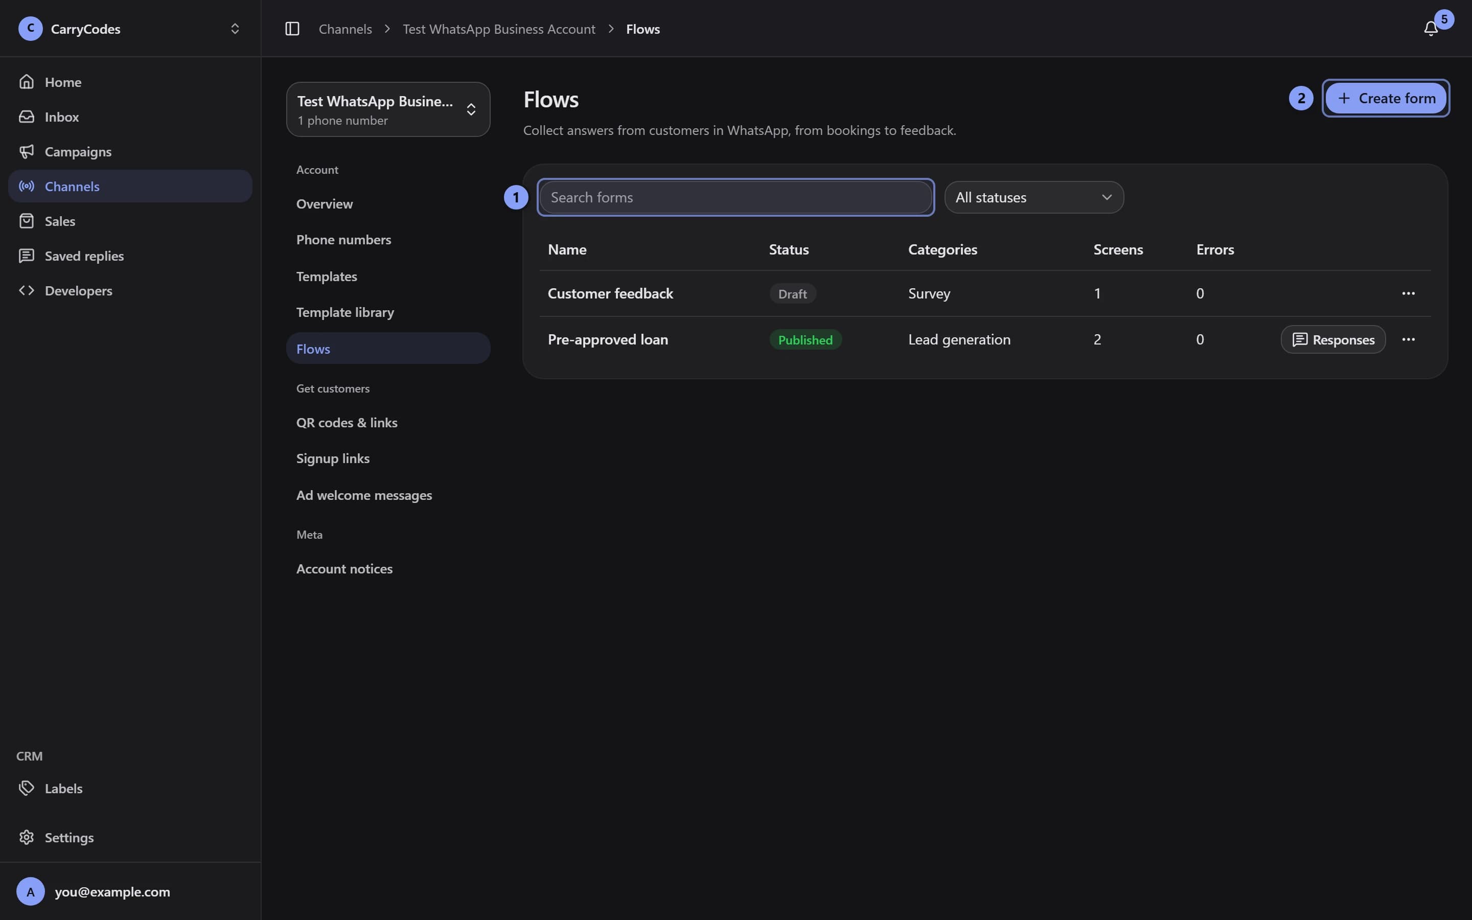The image size is (1472, 920).
Task: Click the you@example.com account label
Action: point(112,891)
